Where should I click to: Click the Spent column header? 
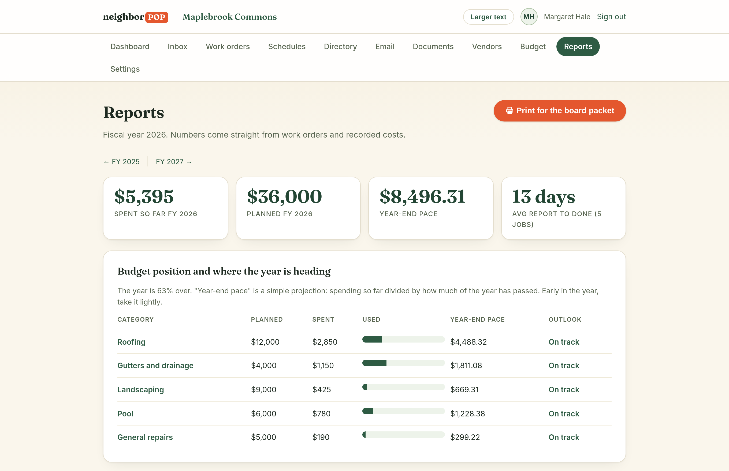pyautogui.click(x=323, y=319)
